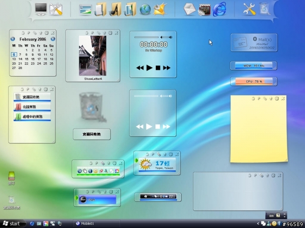Screen dimensions: 305x228
Task: Go to next month in calendar widget
Action: tap(53, 39)
